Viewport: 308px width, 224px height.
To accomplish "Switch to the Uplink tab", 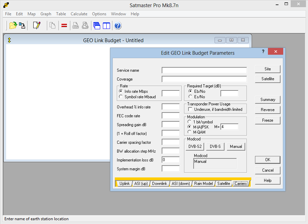I will point(125,184).
